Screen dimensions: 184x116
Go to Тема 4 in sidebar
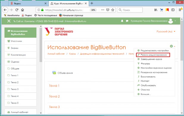(x=21, y=96)
